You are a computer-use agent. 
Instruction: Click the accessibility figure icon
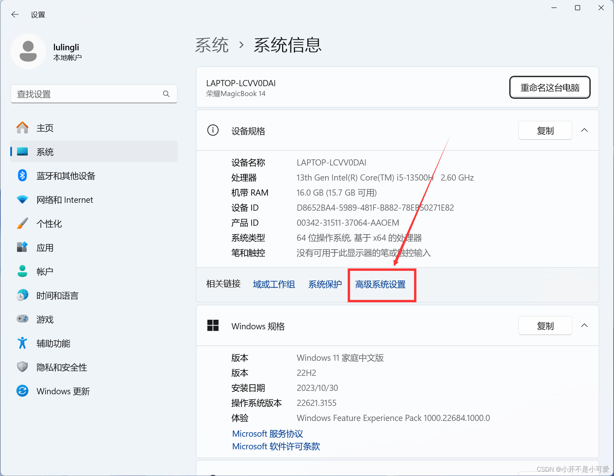pyautogui.click(x=23, y=343)
